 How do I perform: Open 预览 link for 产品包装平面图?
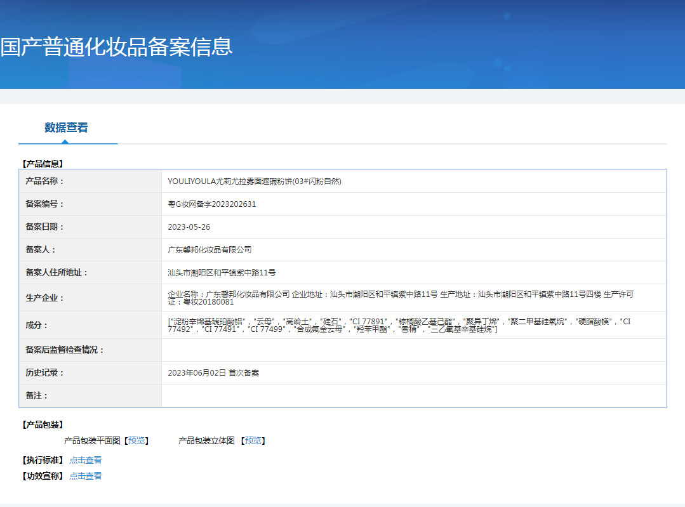point(136,440)
